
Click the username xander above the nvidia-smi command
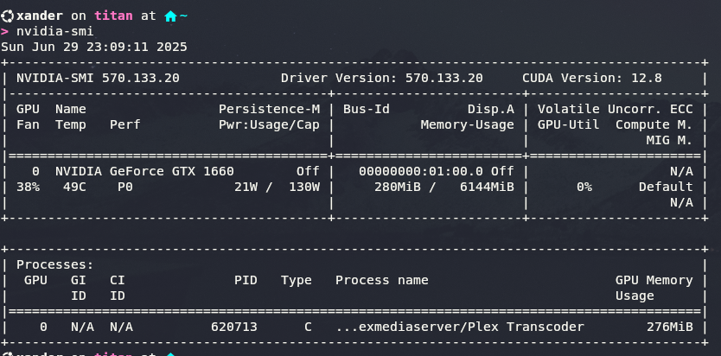(40, 16)
